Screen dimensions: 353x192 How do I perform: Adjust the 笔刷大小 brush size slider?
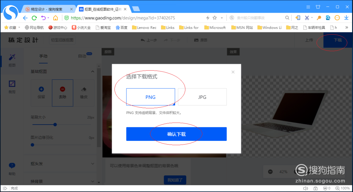(x=55, y=125)
